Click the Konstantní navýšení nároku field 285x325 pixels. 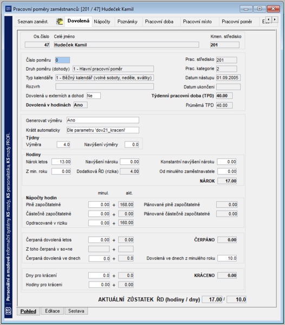pos(226,162)
